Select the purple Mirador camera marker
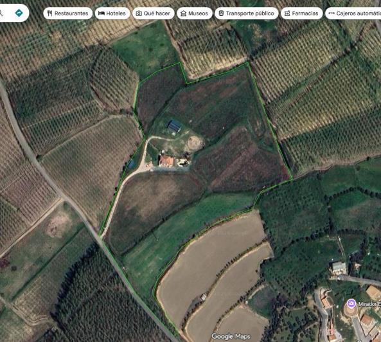This screenshot has width=381, height=342. [351, 303]
